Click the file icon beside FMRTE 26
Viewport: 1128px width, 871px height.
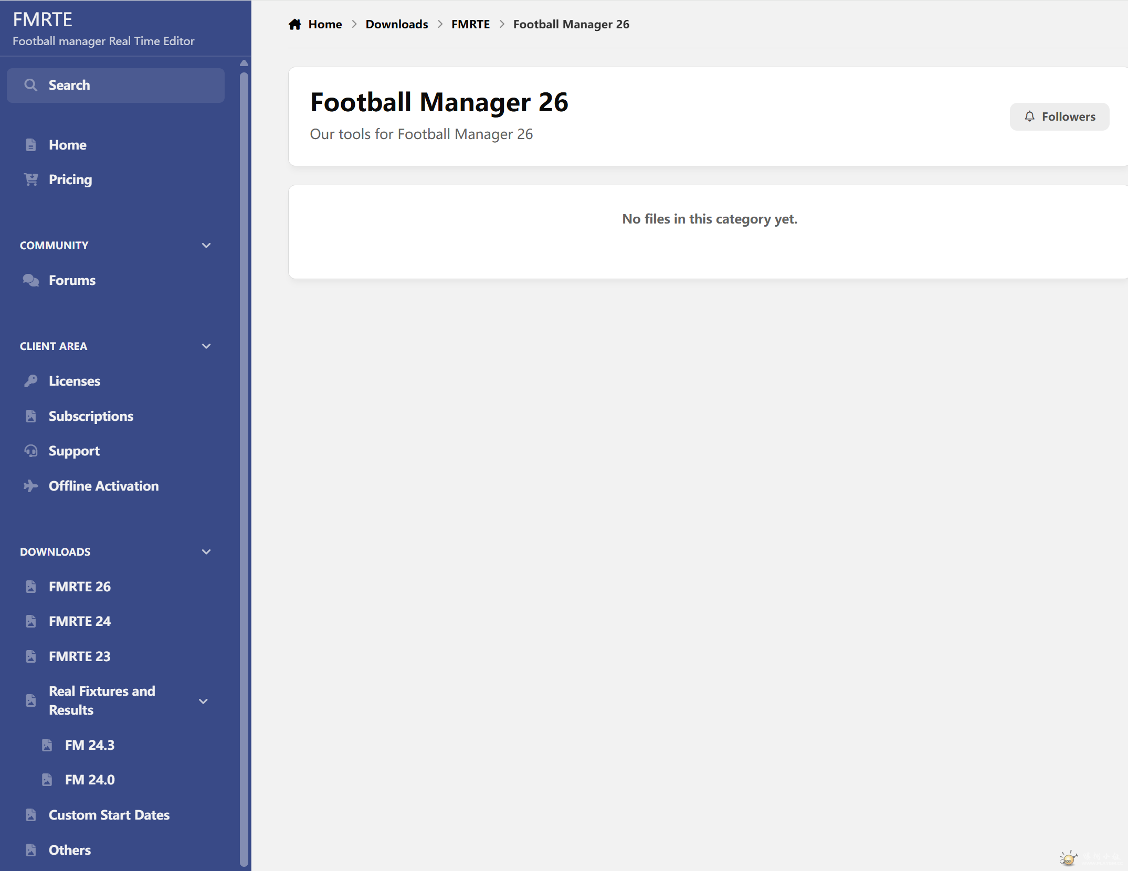point(31,587)
